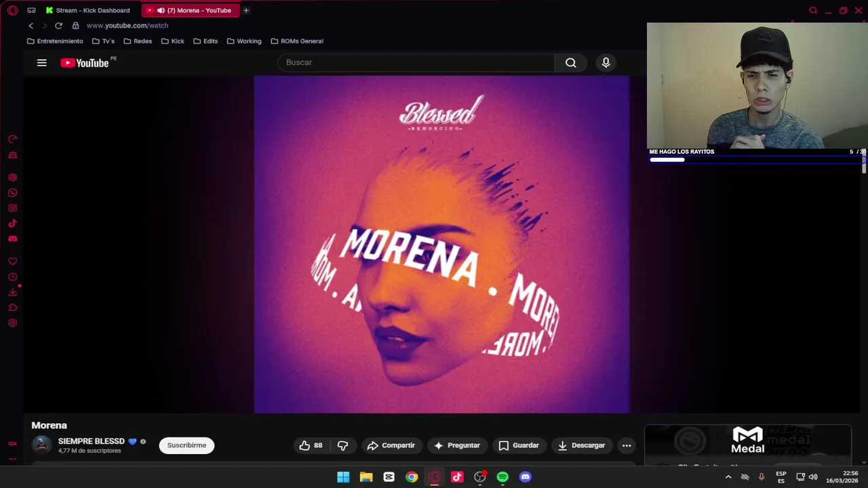
Task: Open a new browser tab
Action: click(x=246, y=10)
